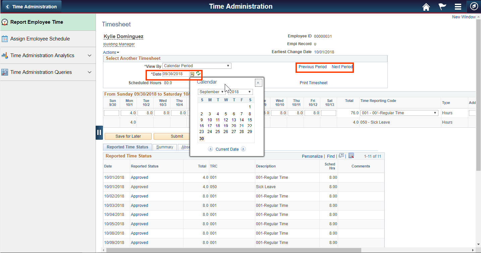This screenshot has width=481, height=253.
Task: Open the Actions menu under Building Manager
Action: tap(111, 52)
